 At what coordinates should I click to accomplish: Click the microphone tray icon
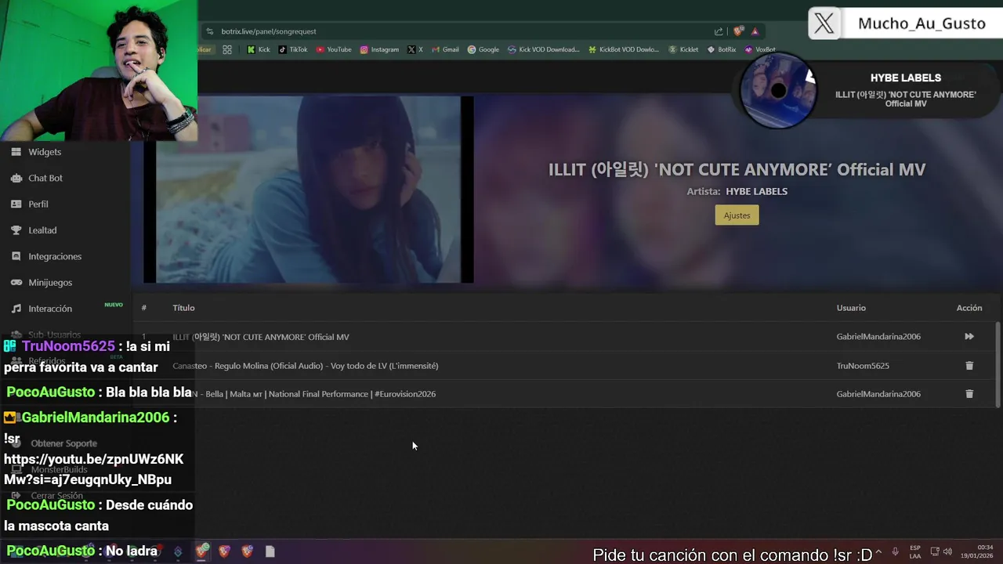point(895,551)
